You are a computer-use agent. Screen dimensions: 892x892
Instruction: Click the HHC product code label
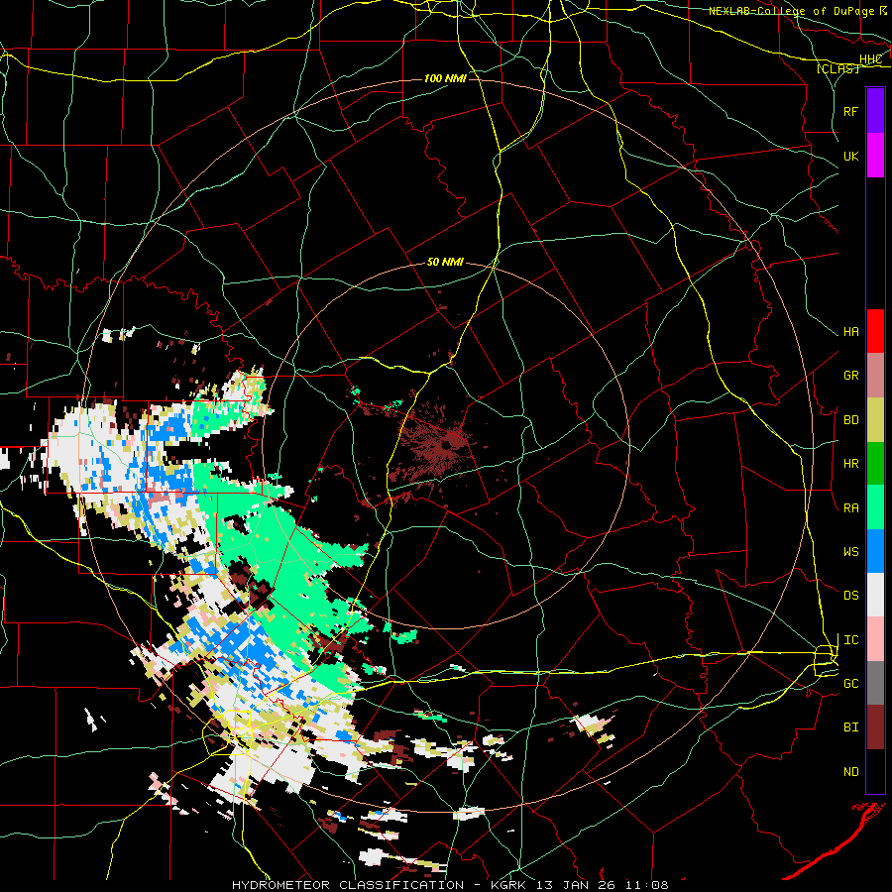(x=871, y=59)
